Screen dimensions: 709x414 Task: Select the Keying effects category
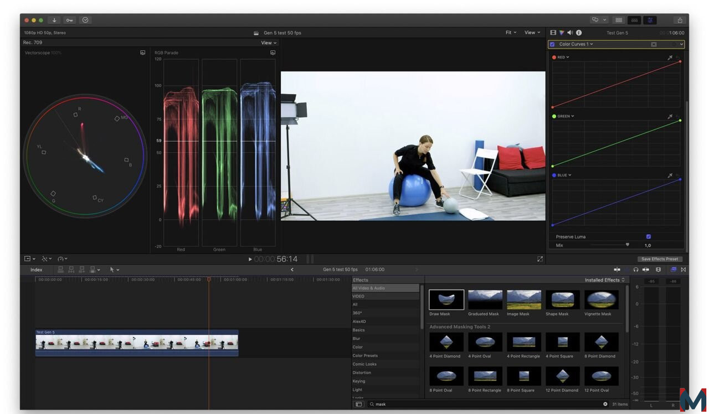[x=386, y=381]
